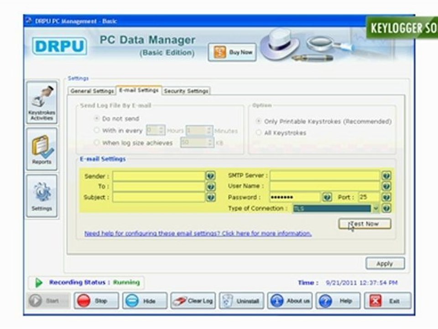Click the Buy Now button
438x329 pixels.
pos(232,52)
